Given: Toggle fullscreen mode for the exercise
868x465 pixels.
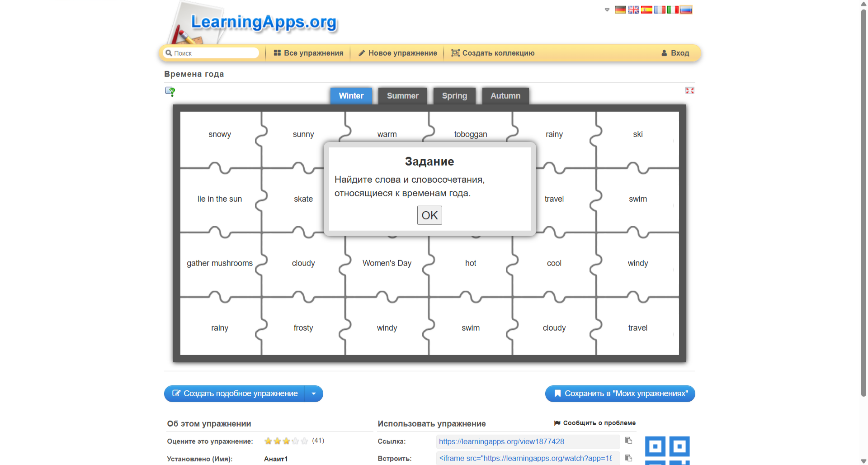Looking at the screenshot, I should [689, 90].
